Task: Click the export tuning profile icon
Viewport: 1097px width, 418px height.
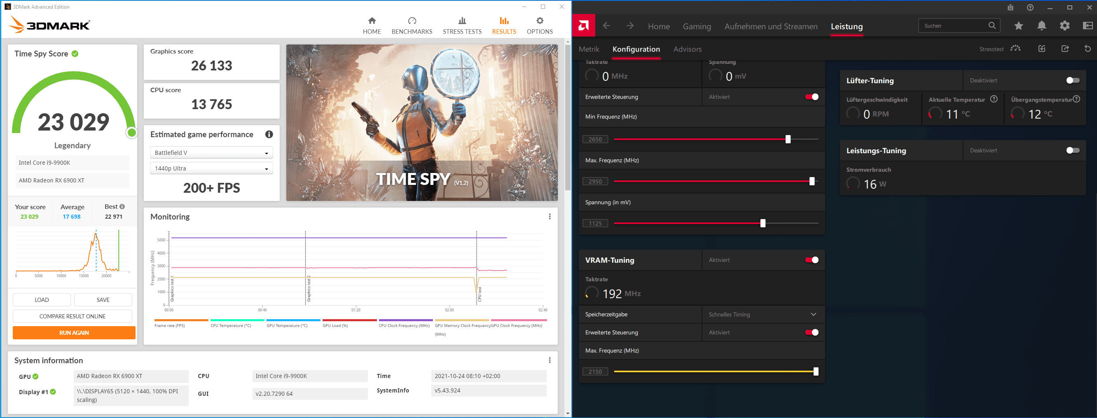Action: (1065, 49)
